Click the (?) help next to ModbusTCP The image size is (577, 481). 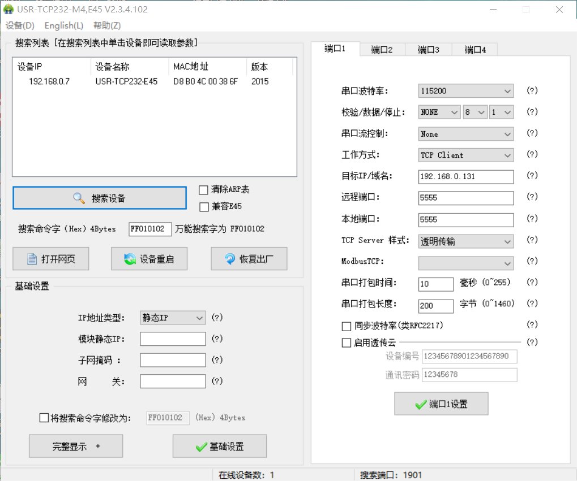(532, 261)
